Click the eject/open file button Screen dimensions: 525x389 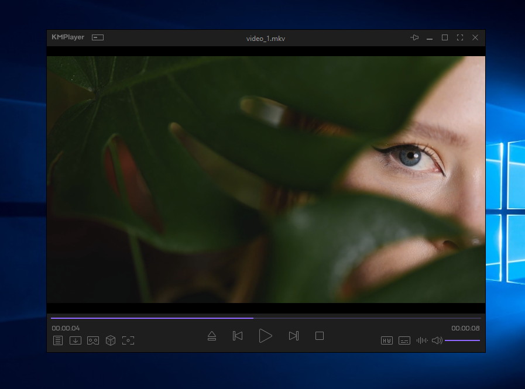click(x=212, y=336)
